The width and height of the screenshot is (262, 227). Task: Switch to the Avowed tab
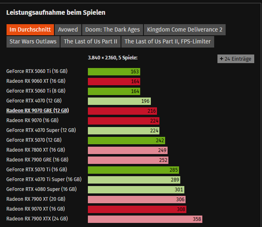[68, 30]
